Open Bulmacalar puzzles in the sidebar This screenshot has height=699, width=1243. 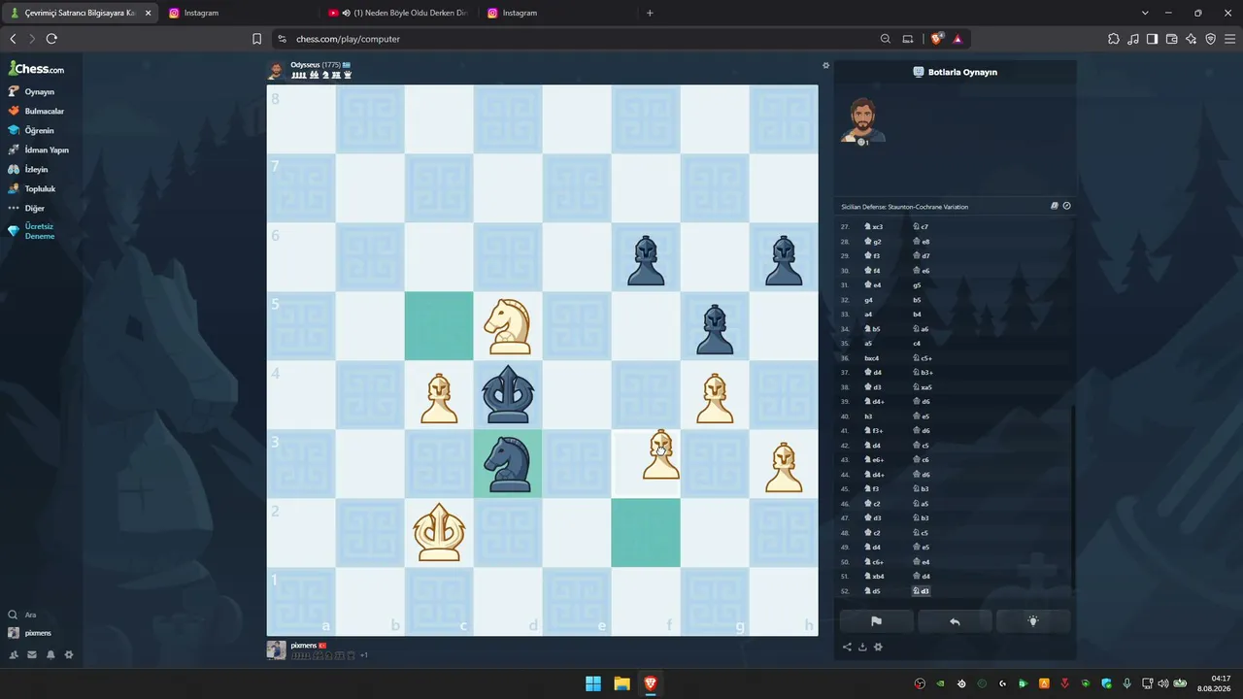(36, 111)
